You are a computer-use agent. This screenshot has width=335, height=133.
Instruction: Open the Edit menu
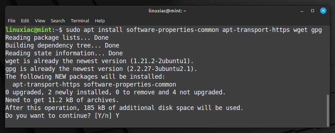click(25, 21)
